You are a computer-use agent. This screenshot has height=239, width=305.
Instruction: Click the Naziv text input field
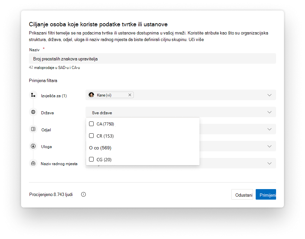[x=152, y=59]
